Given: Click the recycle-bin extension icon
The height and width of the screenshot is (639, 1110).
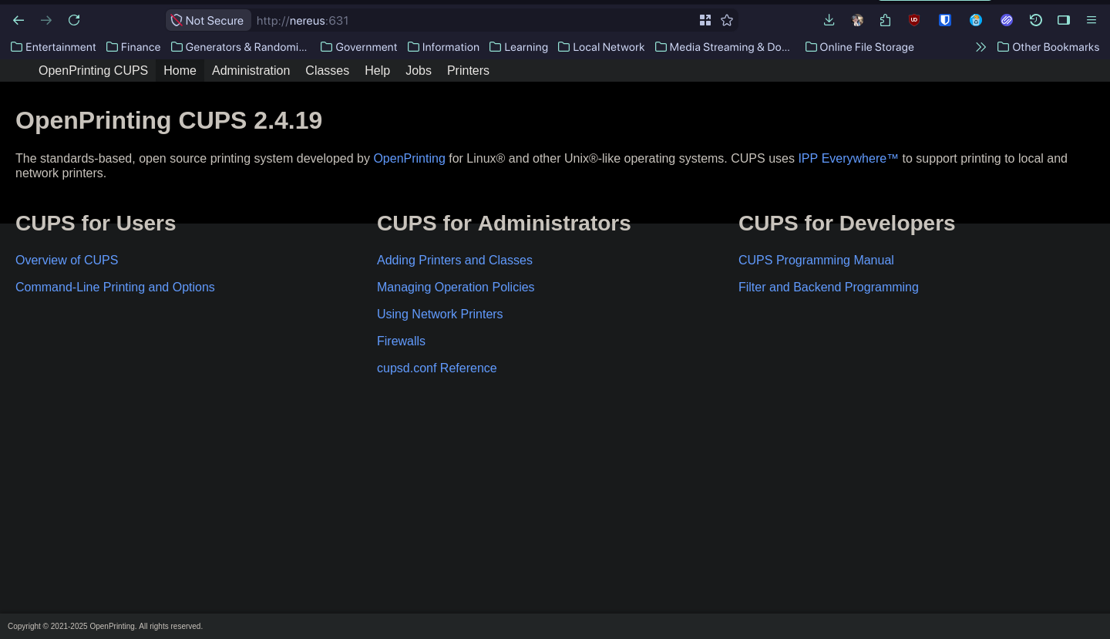Looking at the screenshot, I should pyautogui.click(x=976, y=20).
